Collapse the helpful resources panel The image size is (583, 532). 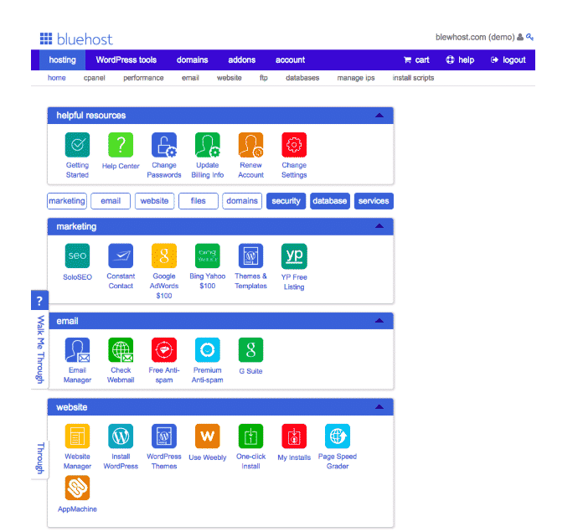coord(379,116)
